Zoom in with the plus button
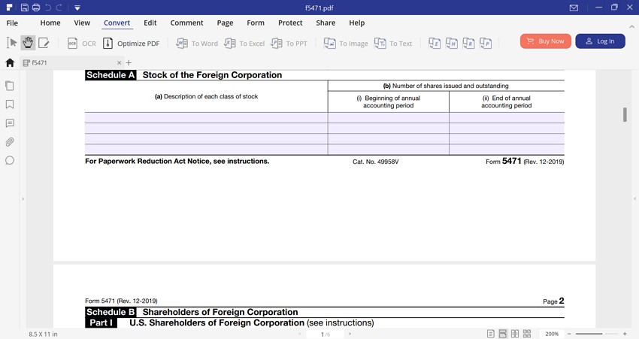Viewport: 639px width, 339px height. coord(625,334)
